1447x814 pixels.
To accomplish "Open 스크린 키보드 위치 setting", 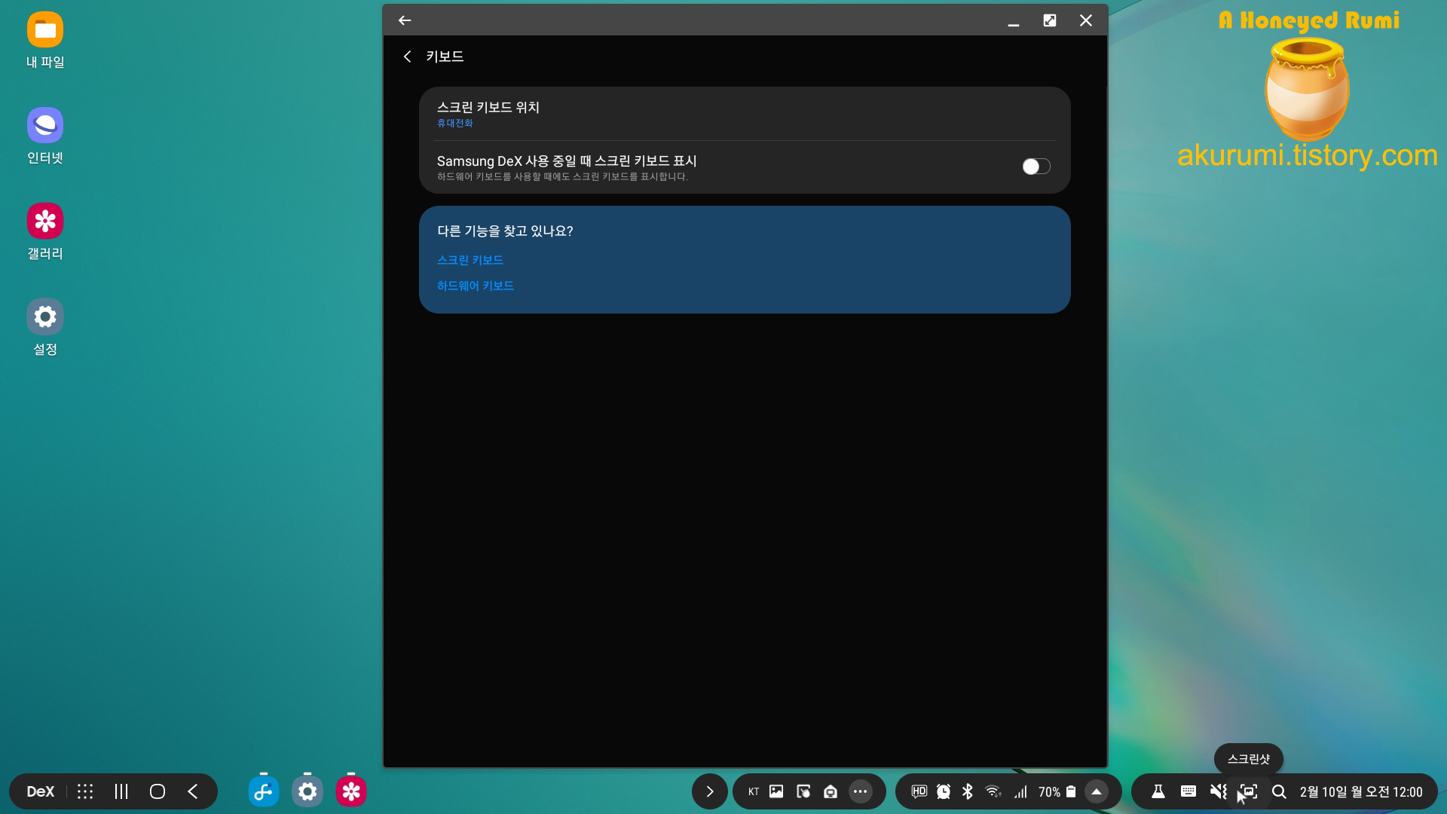I will [488, 114].
